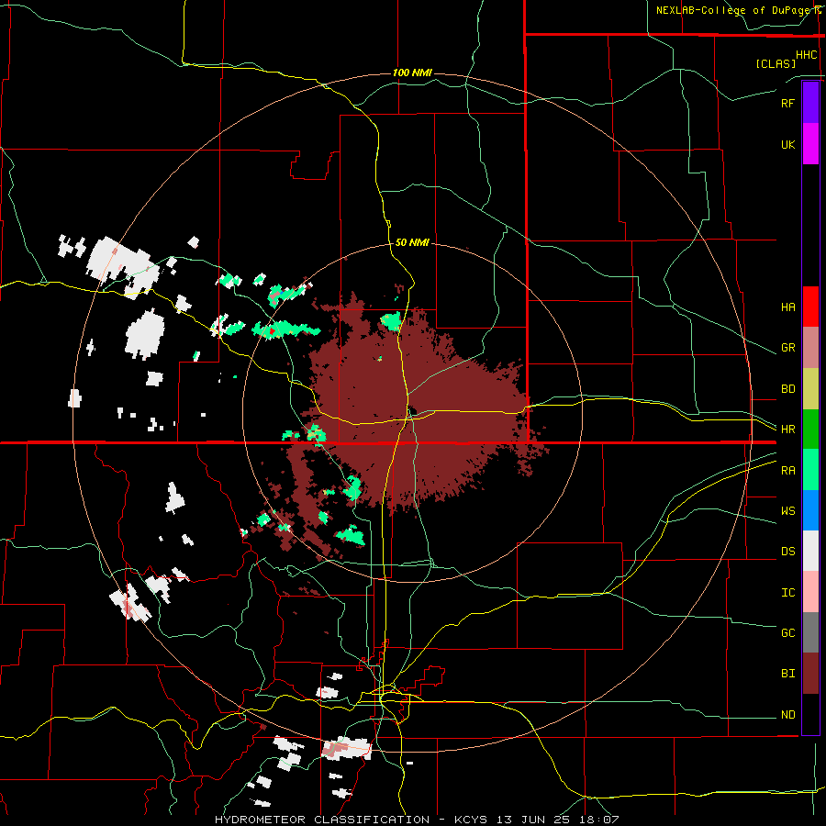Select the 'IC' legend label
This screenshot has height=826, width=826.
(787, 593)
